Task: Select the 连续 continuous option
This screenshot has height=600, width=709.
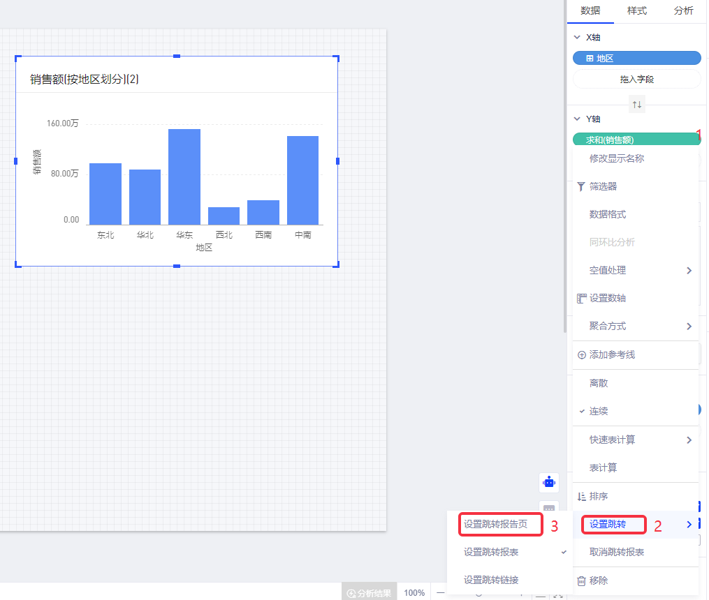Action: (x=599, y=412)
